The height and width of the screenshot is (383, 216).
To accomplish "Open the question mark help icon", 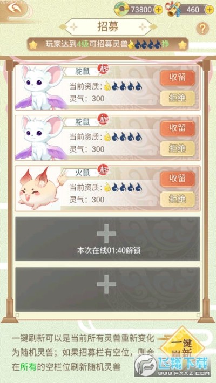I will (202, 29).
